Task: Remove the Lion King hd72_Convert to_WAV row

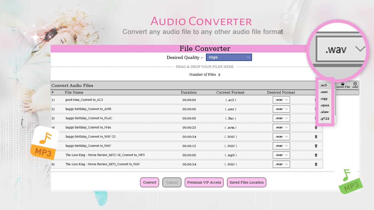Action: click(316, 164)
